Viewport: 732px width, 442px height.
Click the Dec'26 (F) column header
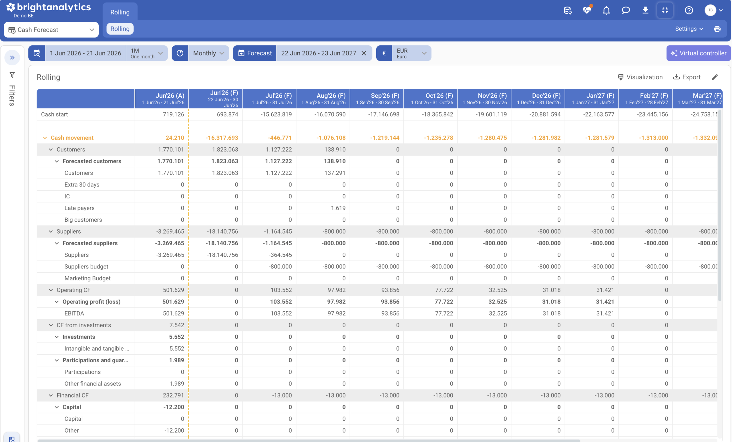538,99
